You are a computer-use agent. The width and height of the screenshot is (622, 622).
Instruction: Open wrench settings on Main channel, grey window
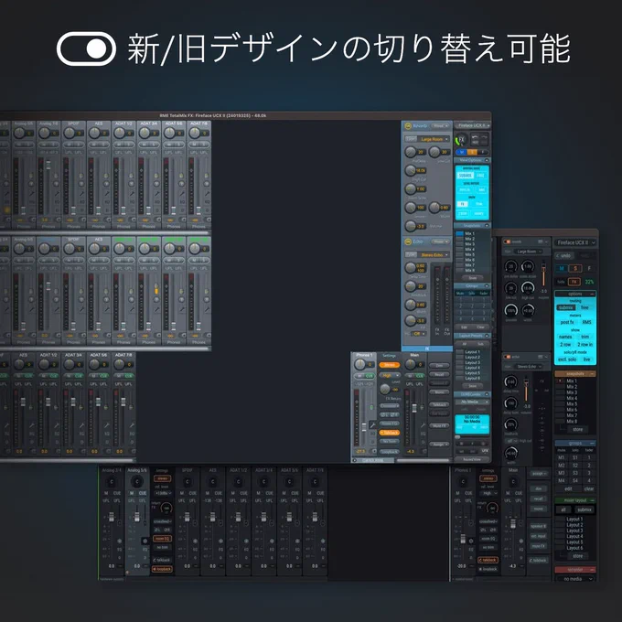(x=424, y=424)
